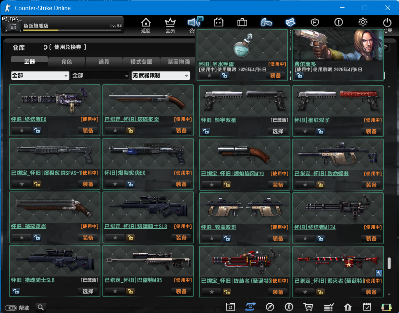
Task: Toggle lock on 怀旧|终结者EX
Action: pyautogui.click(x=37, y=130)
